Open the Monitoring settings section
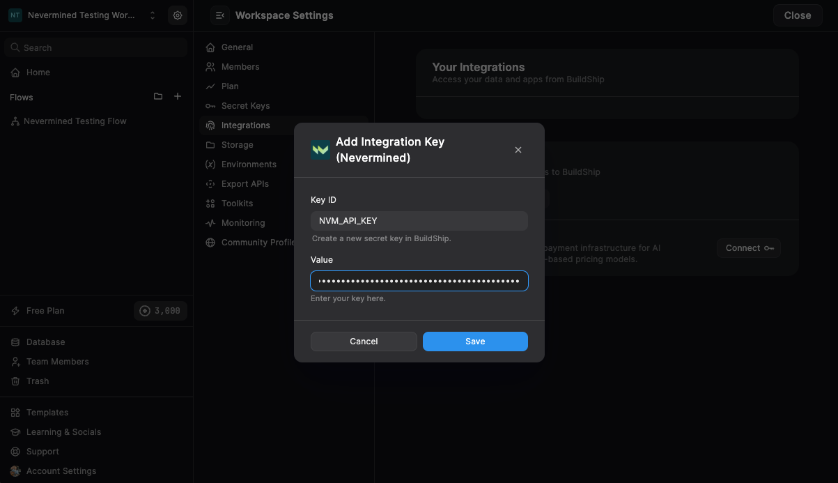Image resolution: width=838 pixels, height=483 pixels. coord(242,222)
